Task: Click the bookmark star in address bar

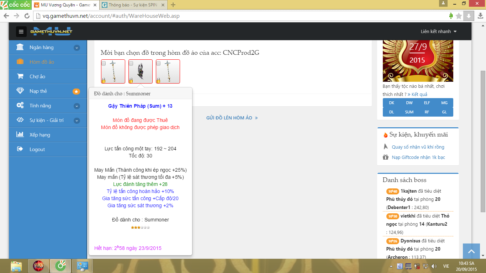Action: (459, 16)
